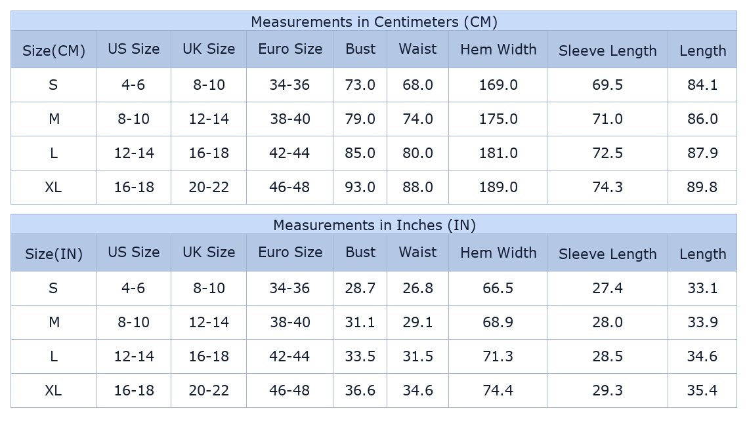Click the hem width value 71.3

[498, 357]
